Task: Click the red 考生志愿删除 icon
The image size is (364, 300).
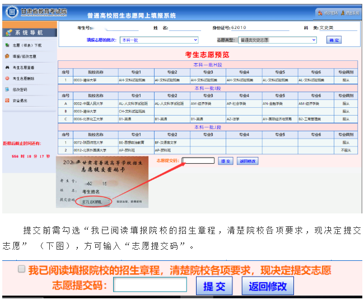Action: pyautogui.click(x=7, y=78)
